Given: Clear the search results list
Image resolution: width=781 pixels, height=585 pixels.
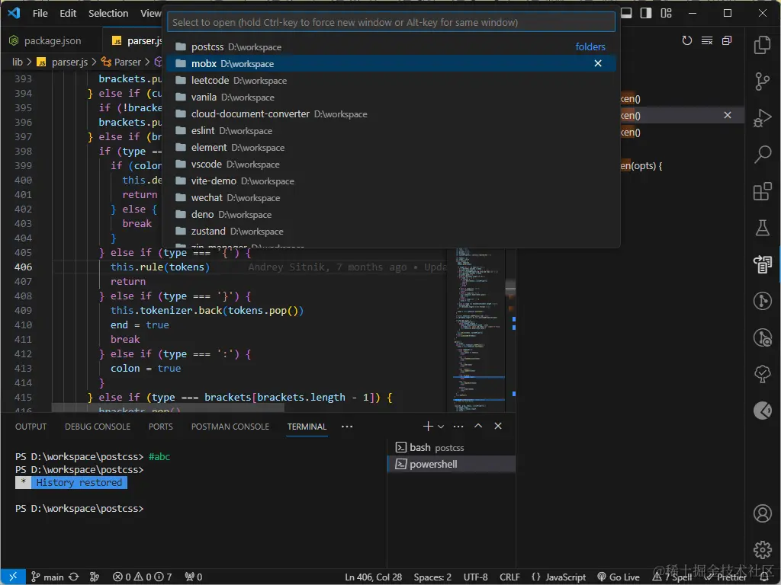Looking at the screenshot, I should click(x=707, y=40).
